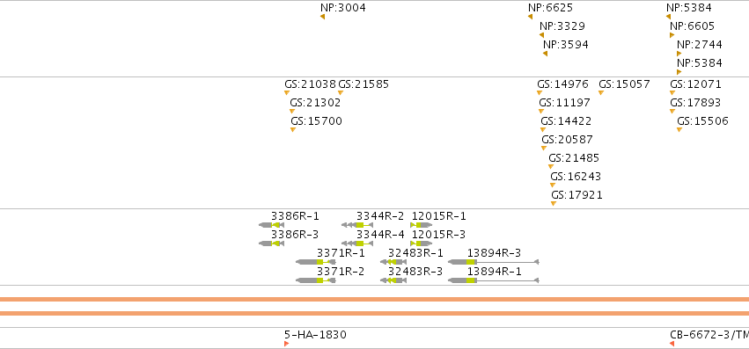Image resolution: width=749 pixels, height=349 pixels.
Task: Click the 12015R-1 transcript glyph
Action: [422, 225]
